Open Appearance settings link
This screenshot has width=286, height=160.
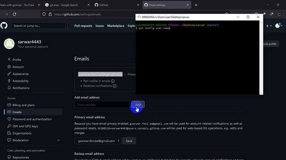[21, 74]
